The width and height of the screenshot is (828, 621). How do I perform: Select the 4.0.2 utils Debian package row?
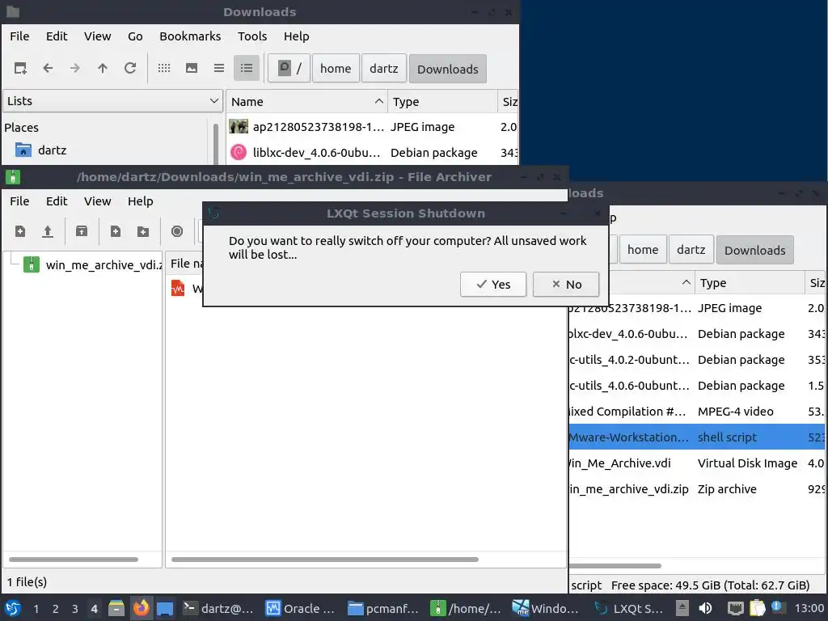pyautogui.click(x=698, y=360)
